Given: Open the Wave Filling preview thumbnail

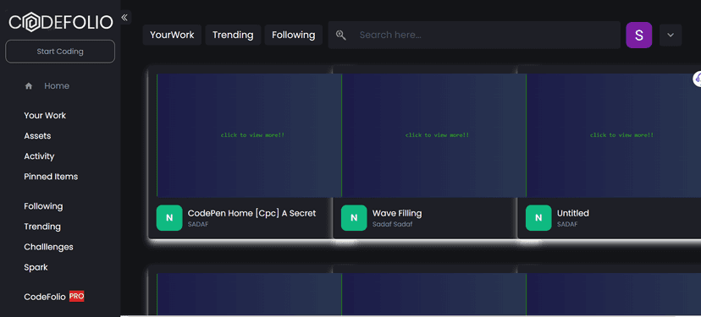Looking at the screenshot, I should click(433, 135).
